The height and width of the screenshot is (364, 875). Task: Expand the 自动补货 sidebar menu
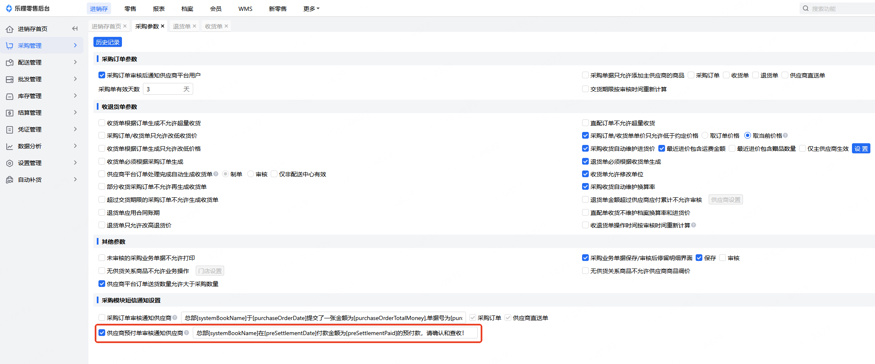point(75,179)
